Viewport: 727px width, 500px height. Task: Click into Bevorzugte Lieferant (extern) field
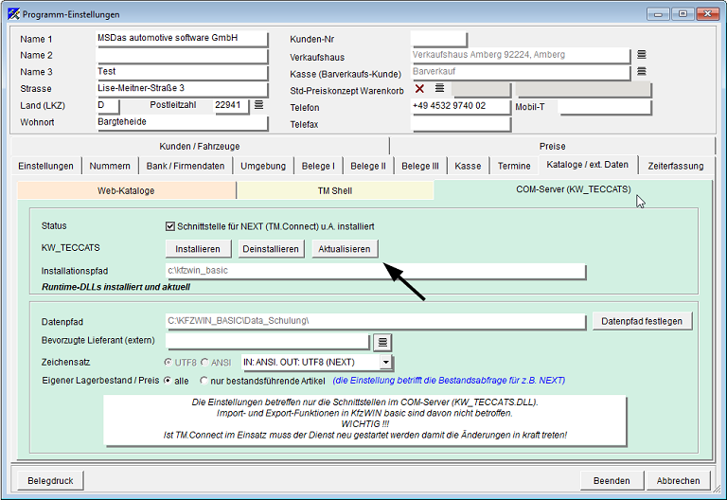(x=268, y=341)
